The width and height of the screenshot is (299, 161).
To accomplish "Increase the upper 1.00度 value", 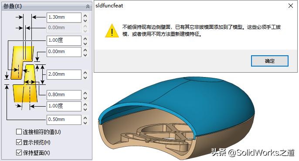I will 85,38.
